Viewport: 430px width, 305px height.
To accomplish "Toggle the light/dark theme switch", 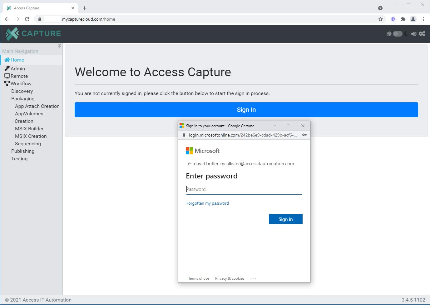I will [x=398, y=34].
